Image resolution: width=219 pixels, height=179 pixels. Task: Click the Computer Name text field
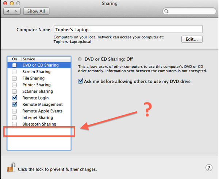click(128, 29)
